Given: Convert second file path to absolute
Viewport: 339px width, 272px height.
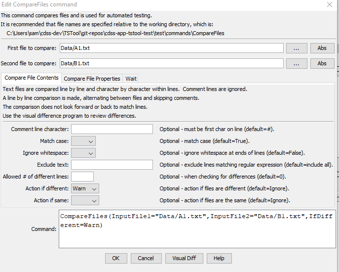Looking at the screenshot, I should (x=322, y=63).
